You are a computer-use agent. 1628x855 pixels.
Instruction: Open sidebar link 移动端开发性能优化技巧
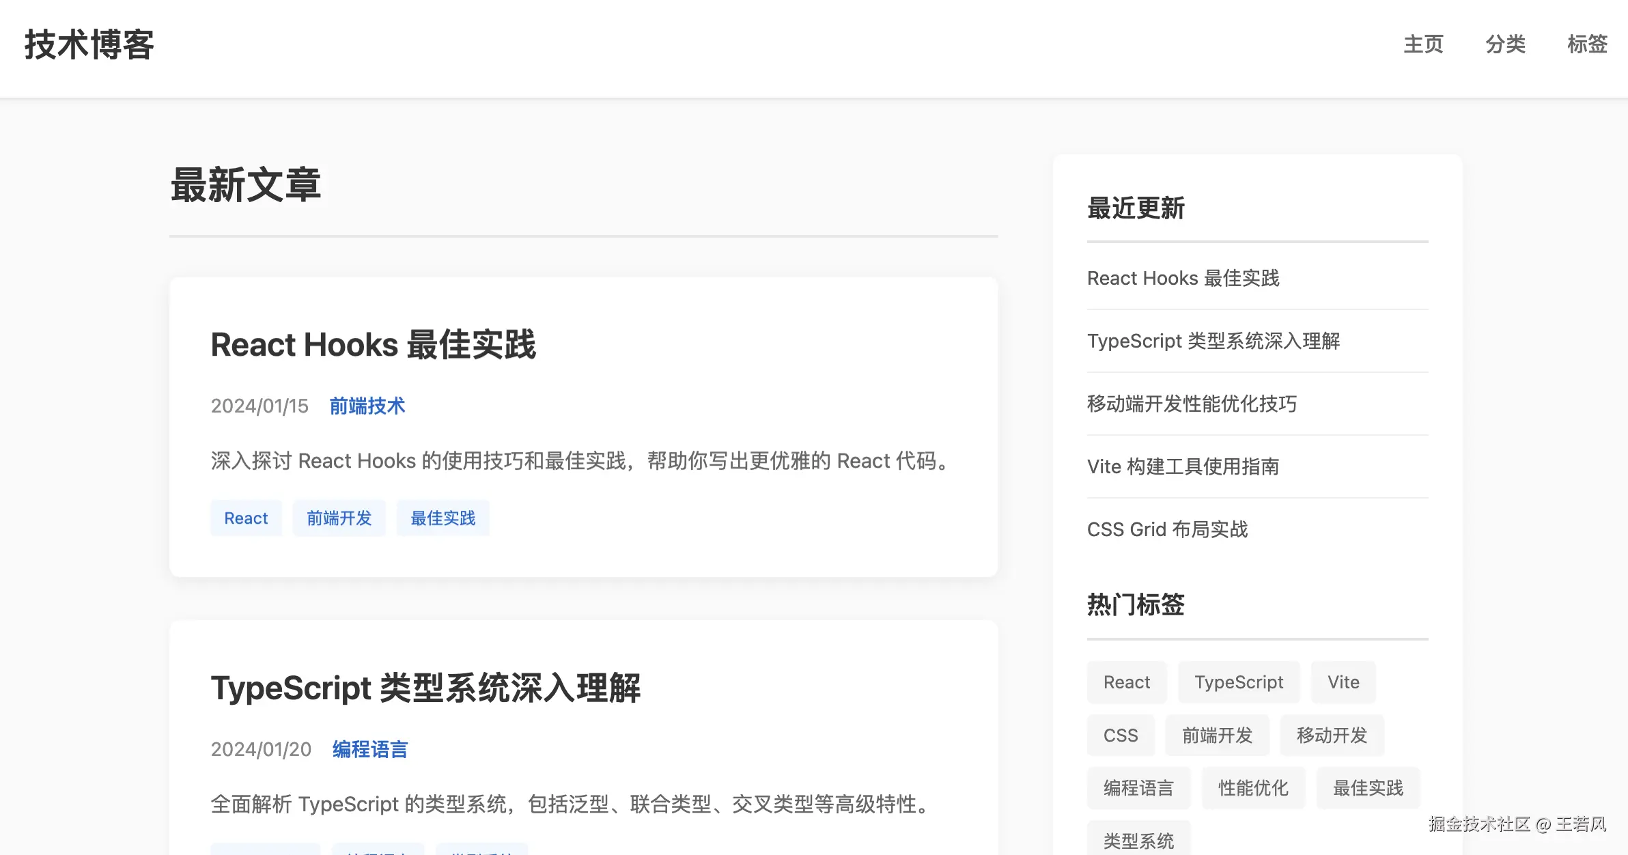pyautogui.click(x=1192, y=404)
